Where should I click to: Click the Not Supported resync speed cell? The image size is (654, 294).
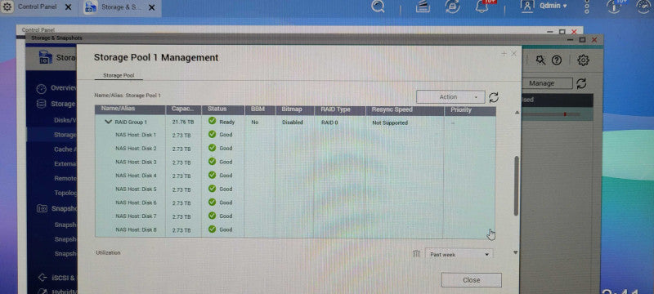tap(390, 122)
